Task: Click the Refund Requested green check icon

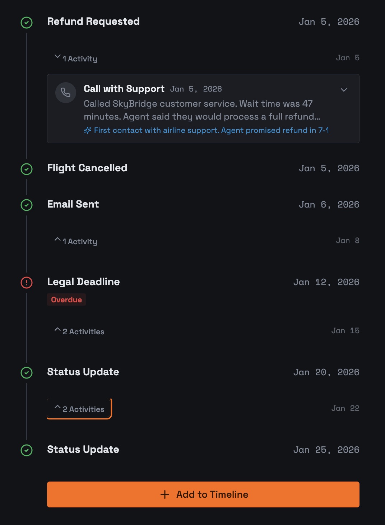Action: (x=27, y=23)
